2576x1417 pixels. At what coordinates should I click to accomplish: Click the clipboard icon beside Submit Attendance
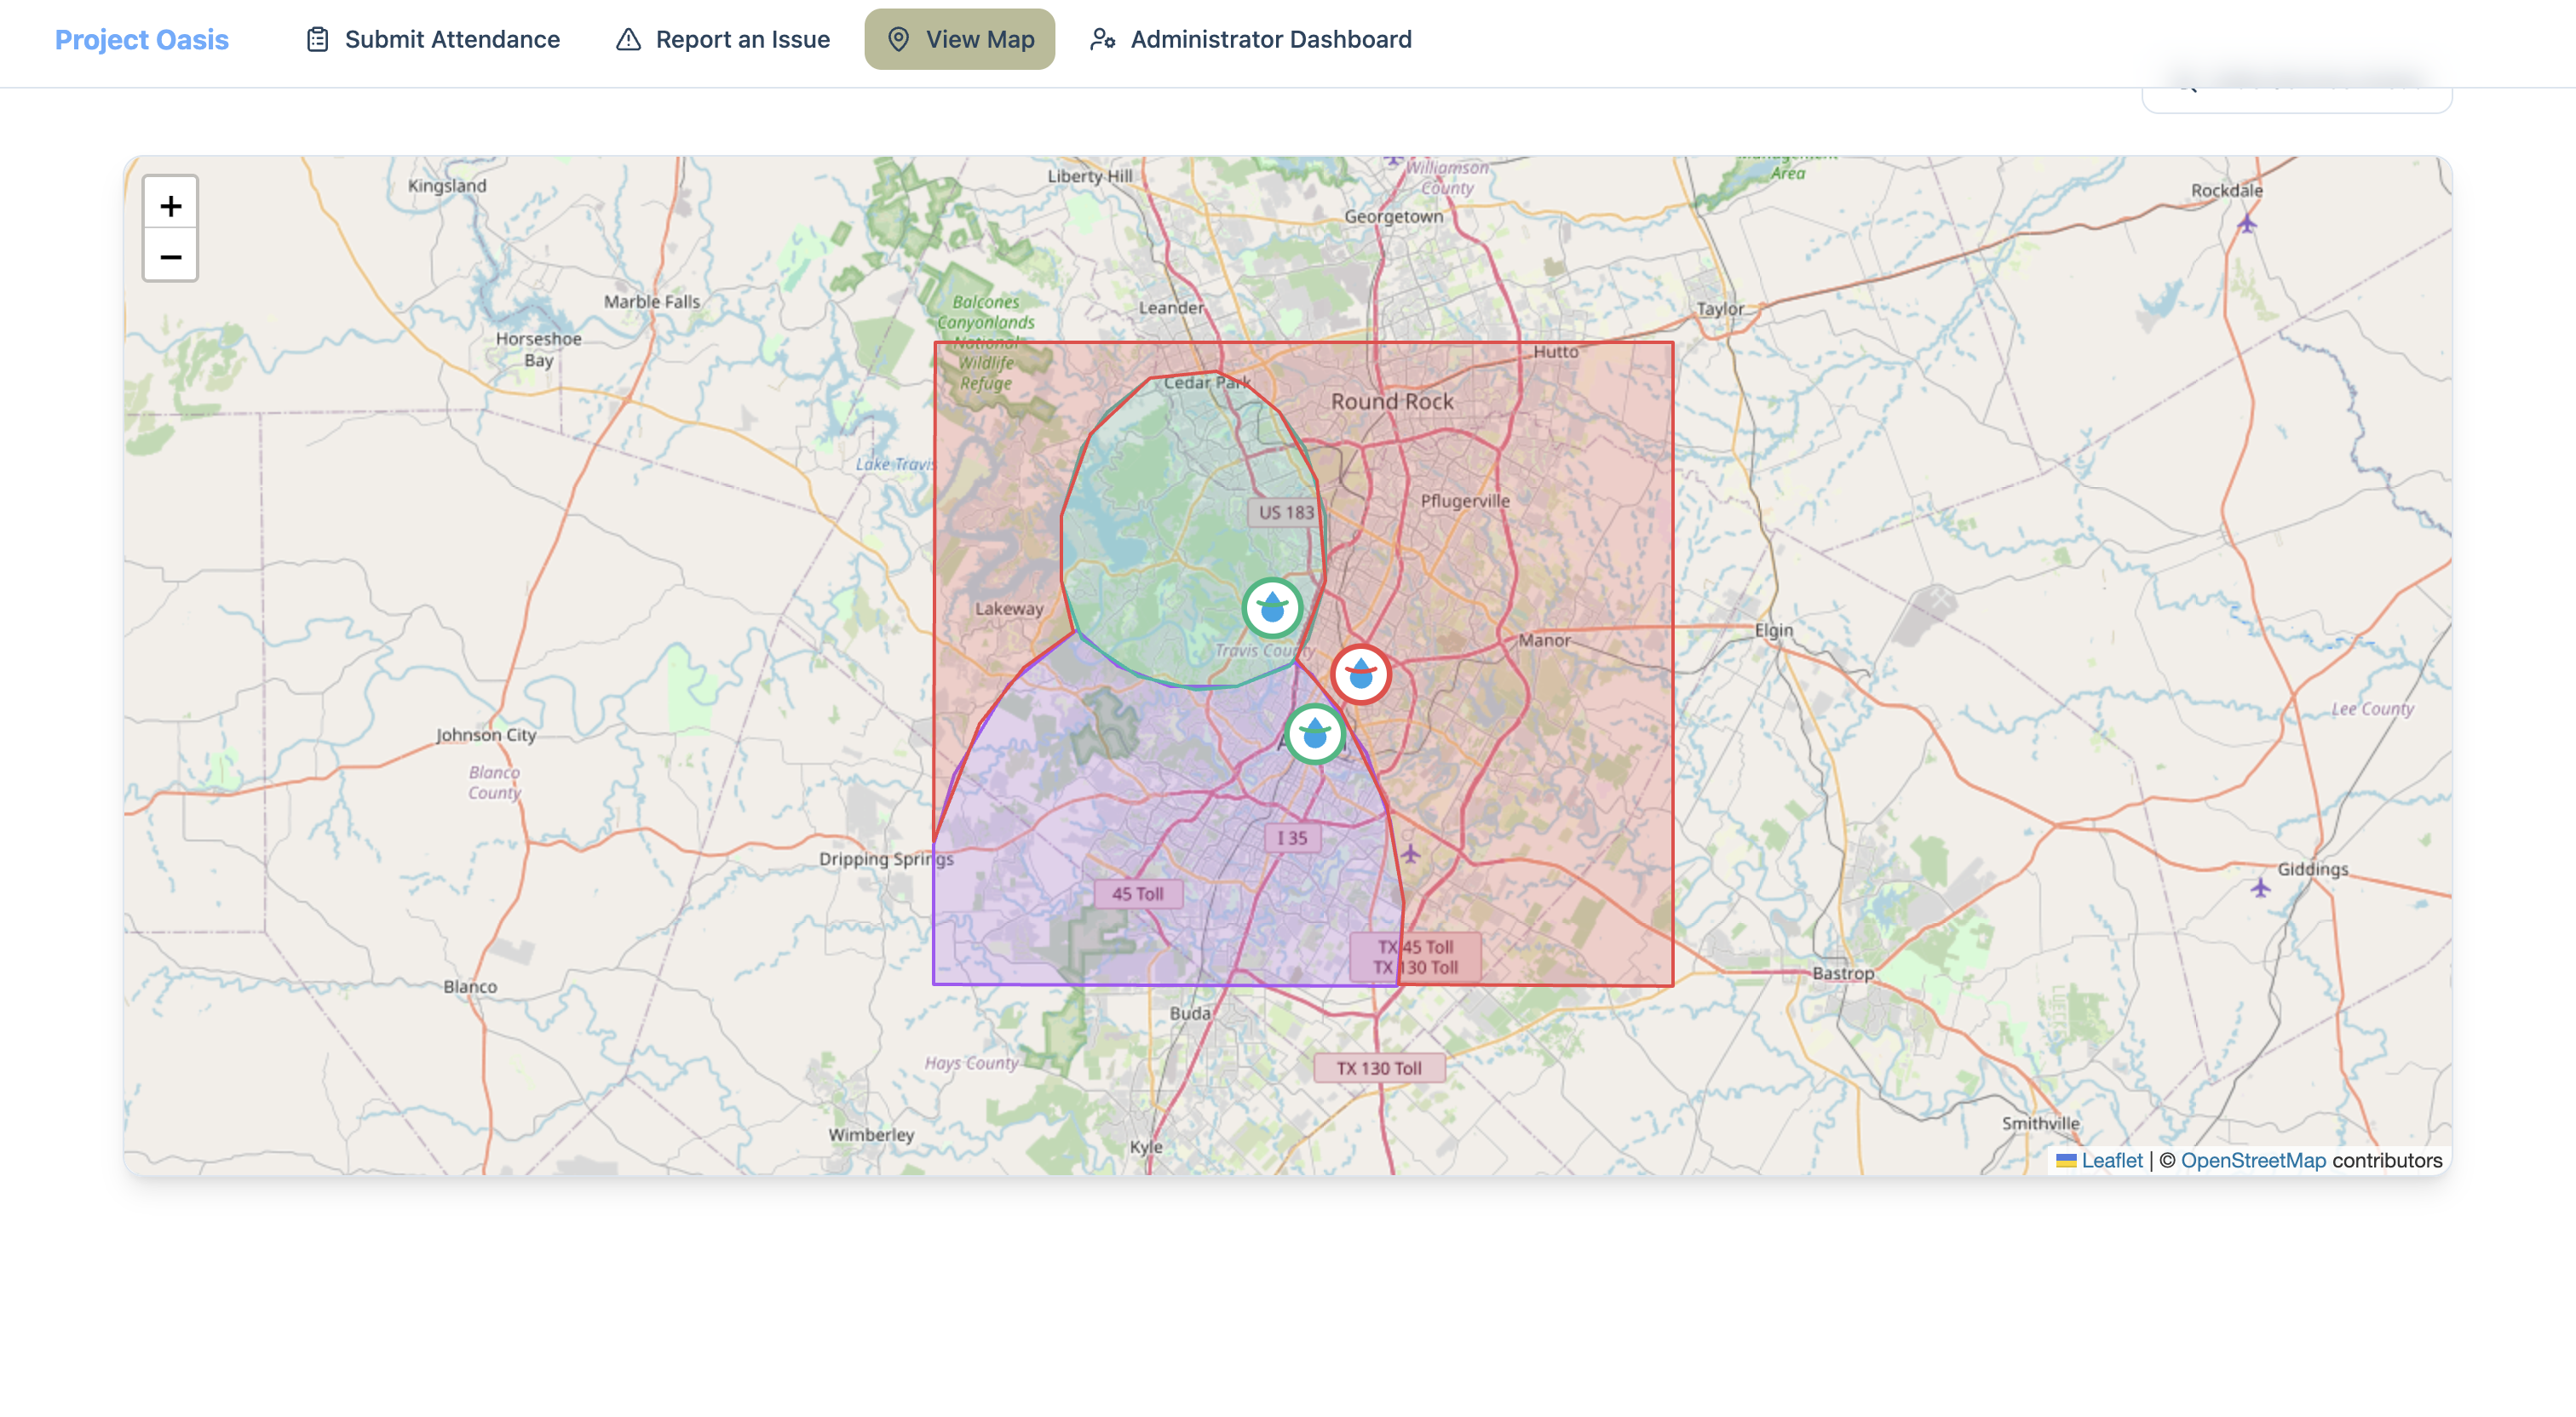click(317, 39)
